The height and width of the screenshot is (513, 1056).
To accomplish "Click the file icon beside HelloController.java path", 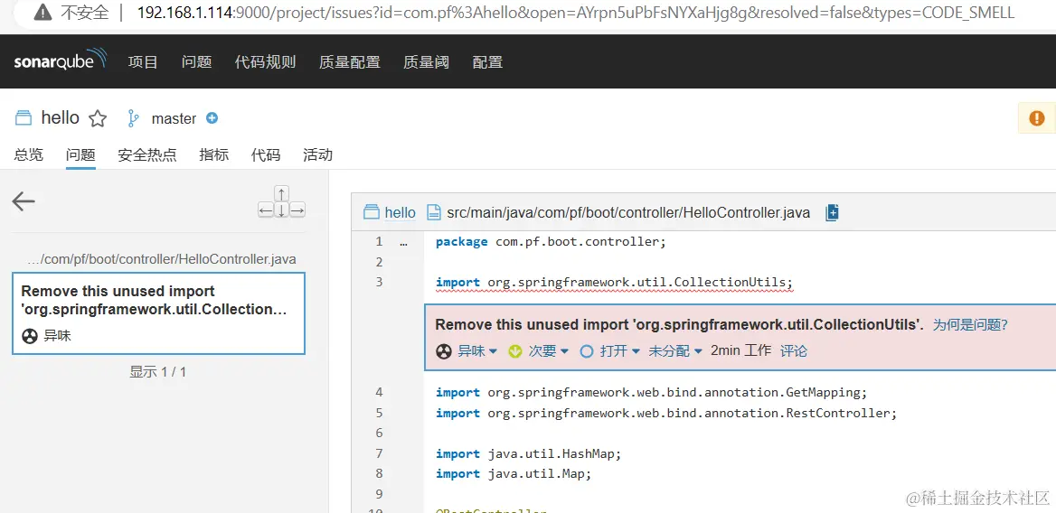I will coord(434,213).
